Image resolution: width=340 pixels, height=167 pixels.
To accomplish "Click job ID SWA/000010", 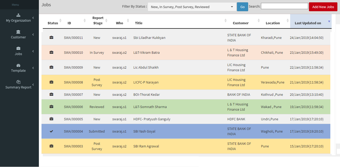I will coord(73,52).
